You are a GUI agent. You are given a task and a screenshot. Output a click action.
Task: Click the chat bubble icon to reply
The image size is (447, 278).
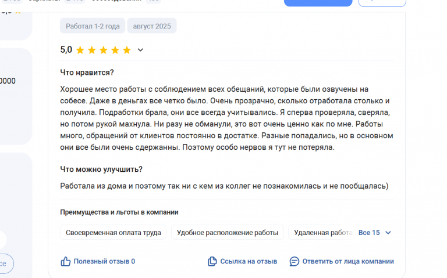[x=294, y=261]
